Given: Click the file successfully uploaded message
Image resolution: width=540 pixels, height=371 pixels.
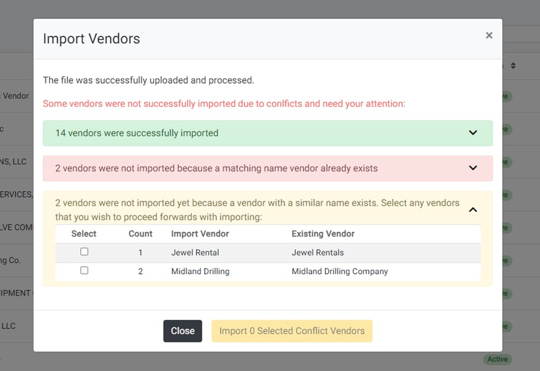Looking at the screenshot, I should pyautogui.click(x=149, y=80).
